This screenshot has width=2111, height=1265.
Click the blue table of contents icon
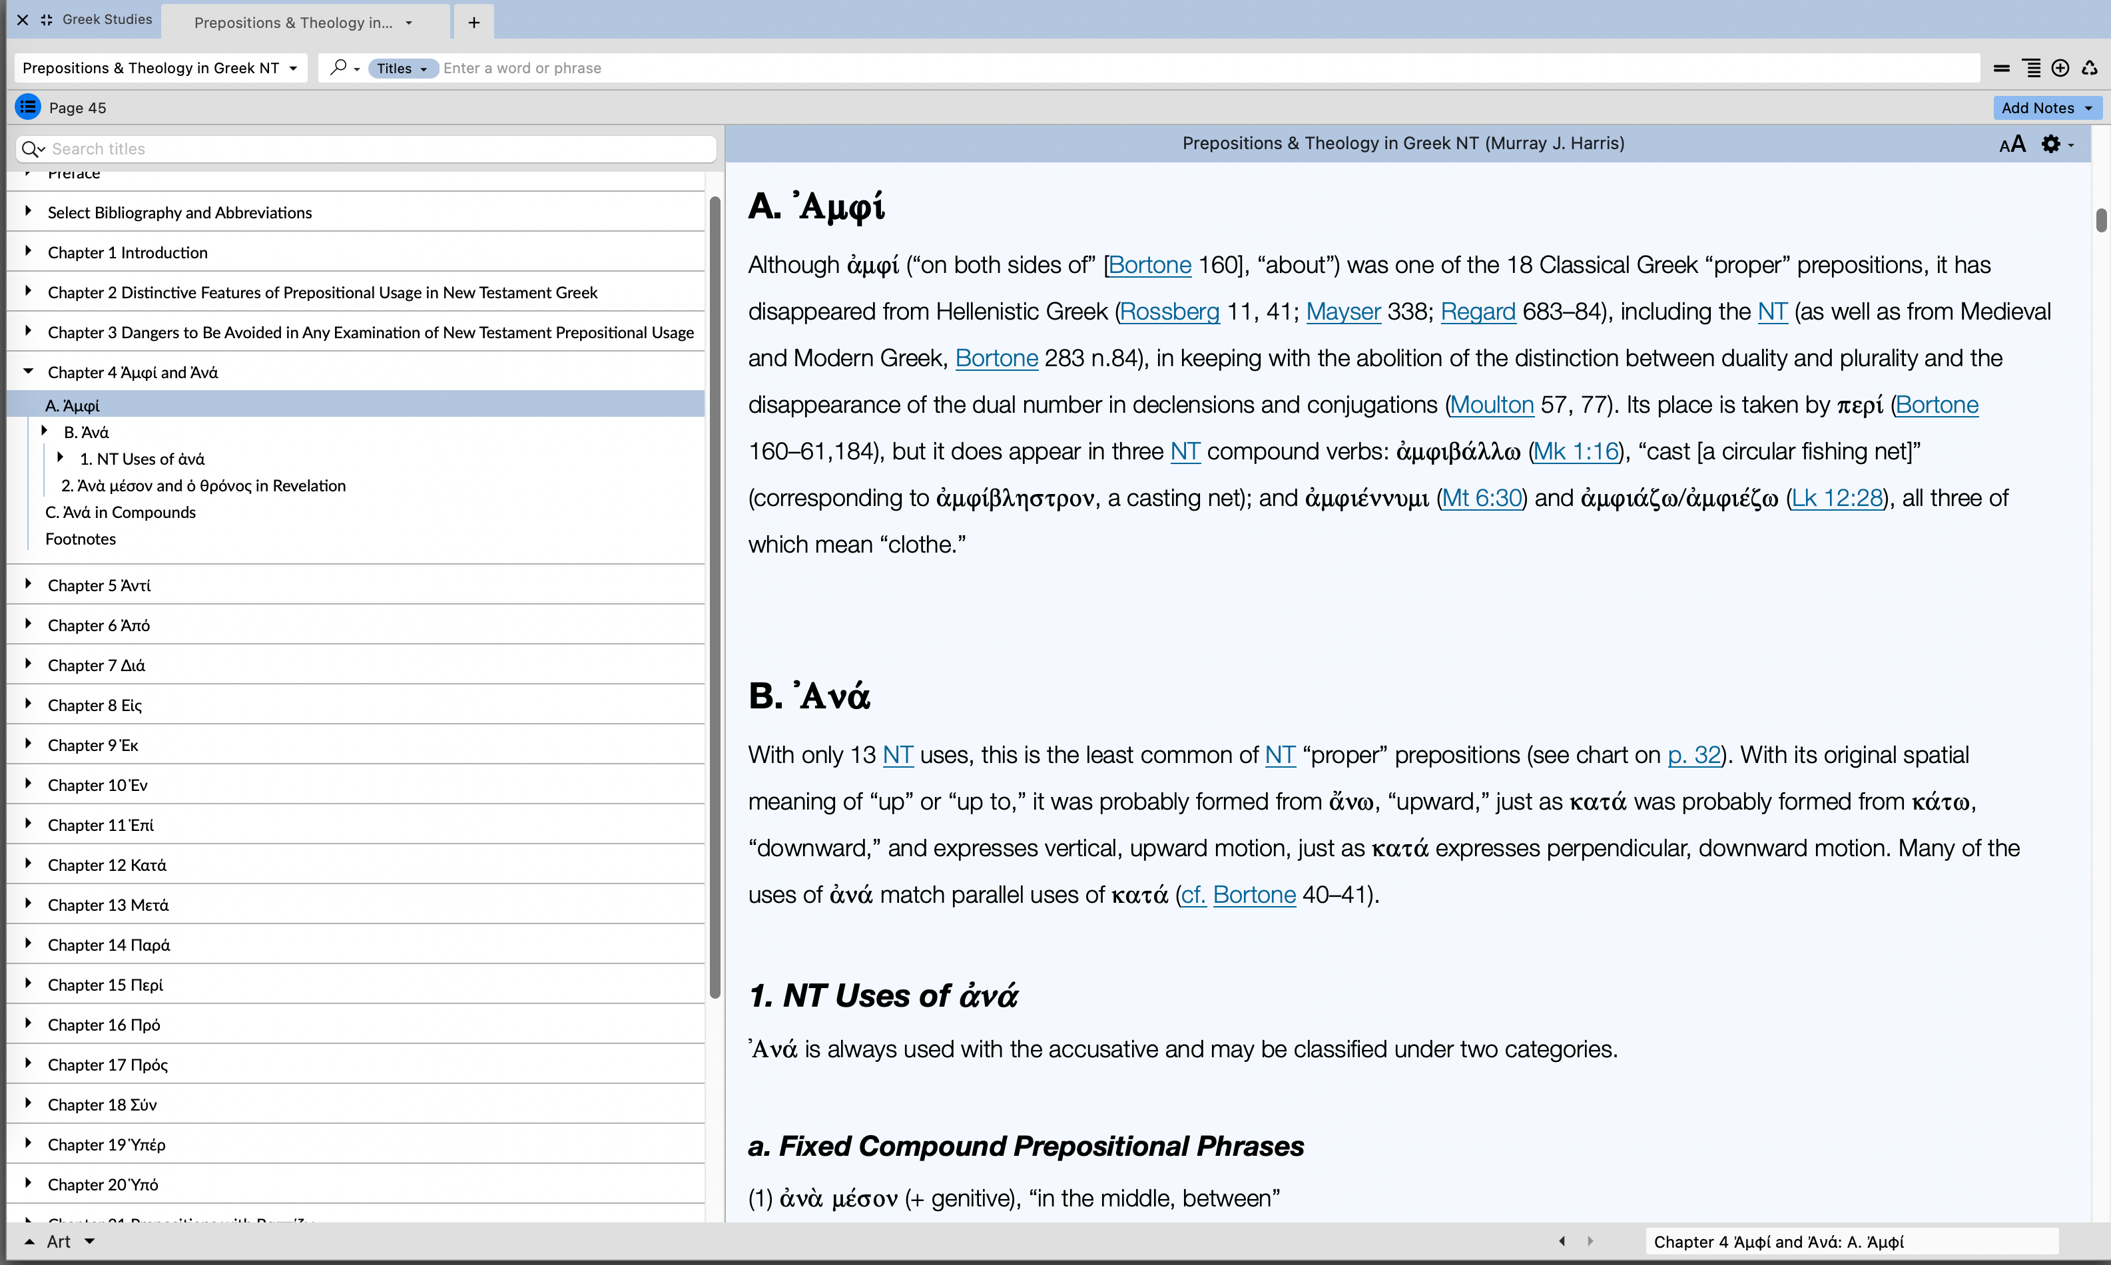point(28,107)
